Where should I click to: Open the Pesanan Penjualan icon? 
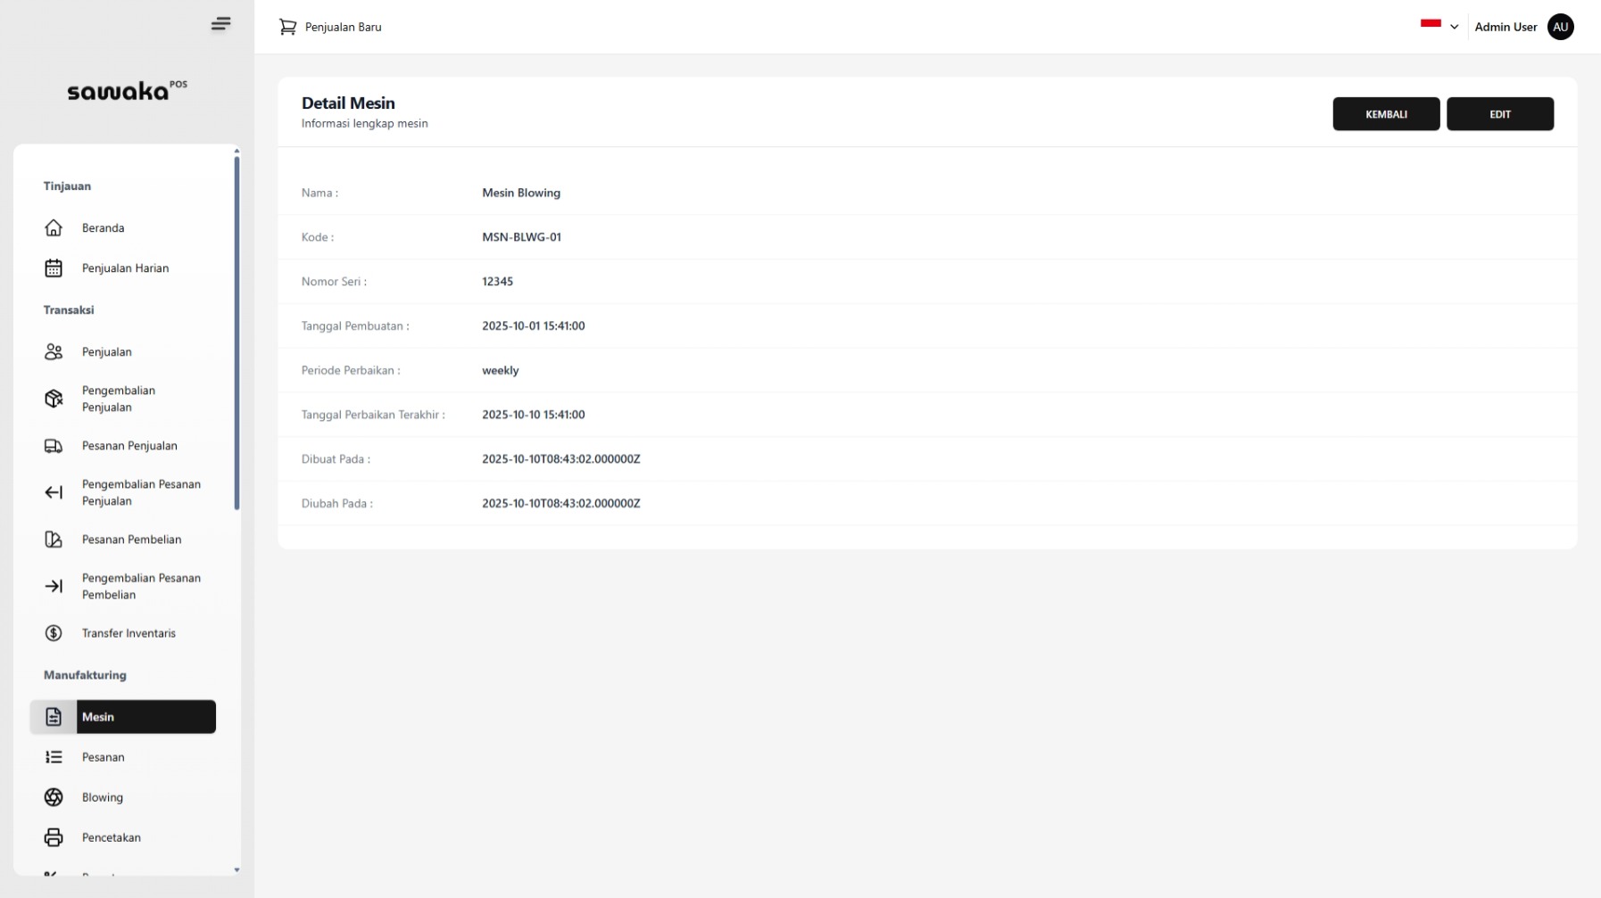pyautogui.click(x=54, y=446)
